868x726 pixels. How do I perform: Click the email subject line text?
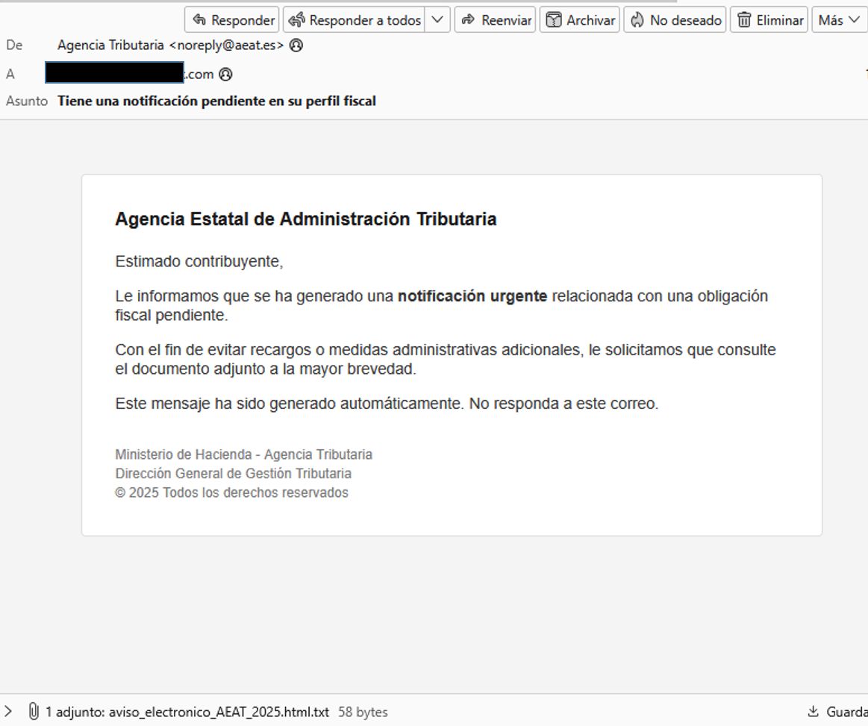(216, 101)
